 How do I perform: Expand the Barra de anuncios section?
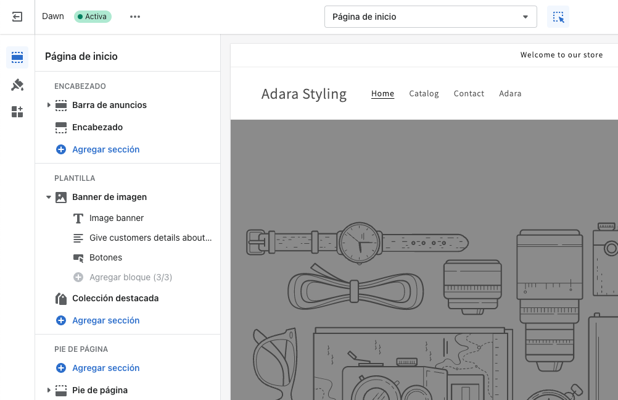(49, 105)
